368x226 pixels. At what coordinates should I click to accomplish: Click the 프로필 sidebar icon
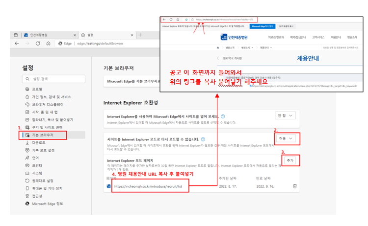point(27,89)
